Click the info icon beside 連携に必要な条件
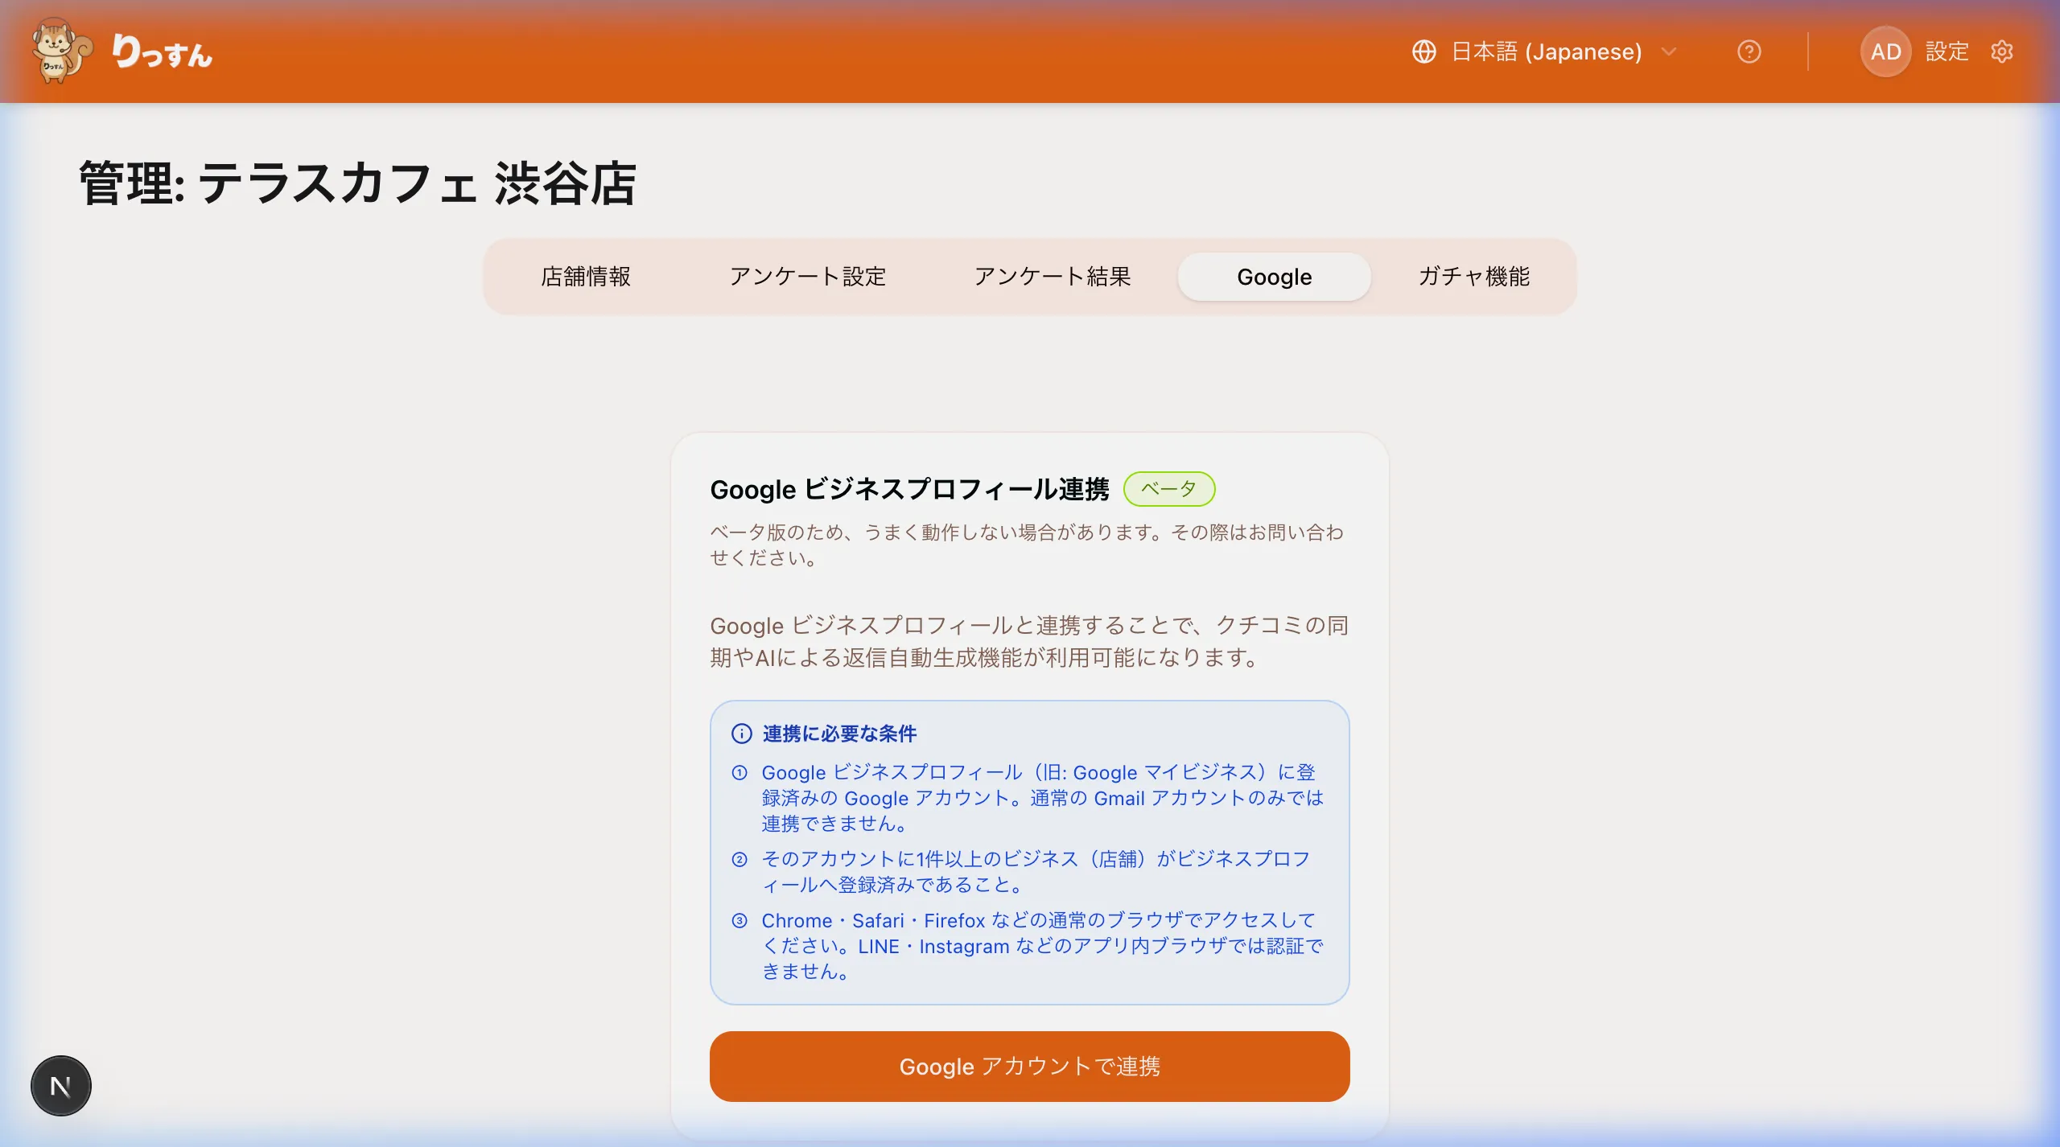The height and width of the screenshot is (1147, 2060). point(741,734)
